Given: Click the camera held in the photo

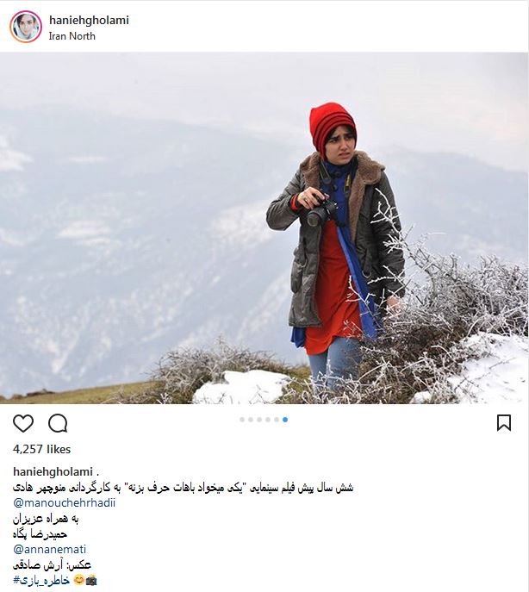Looking at the screenshot, I should (x=321, y=214).
